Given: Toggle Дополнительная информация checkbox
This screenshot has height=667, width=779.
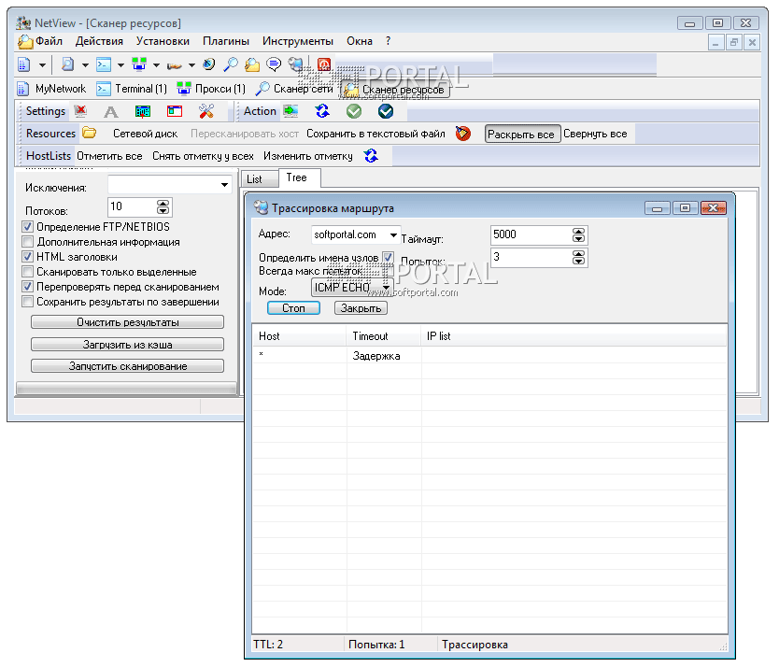Looking at the screenshot, I should coord(27,242).
